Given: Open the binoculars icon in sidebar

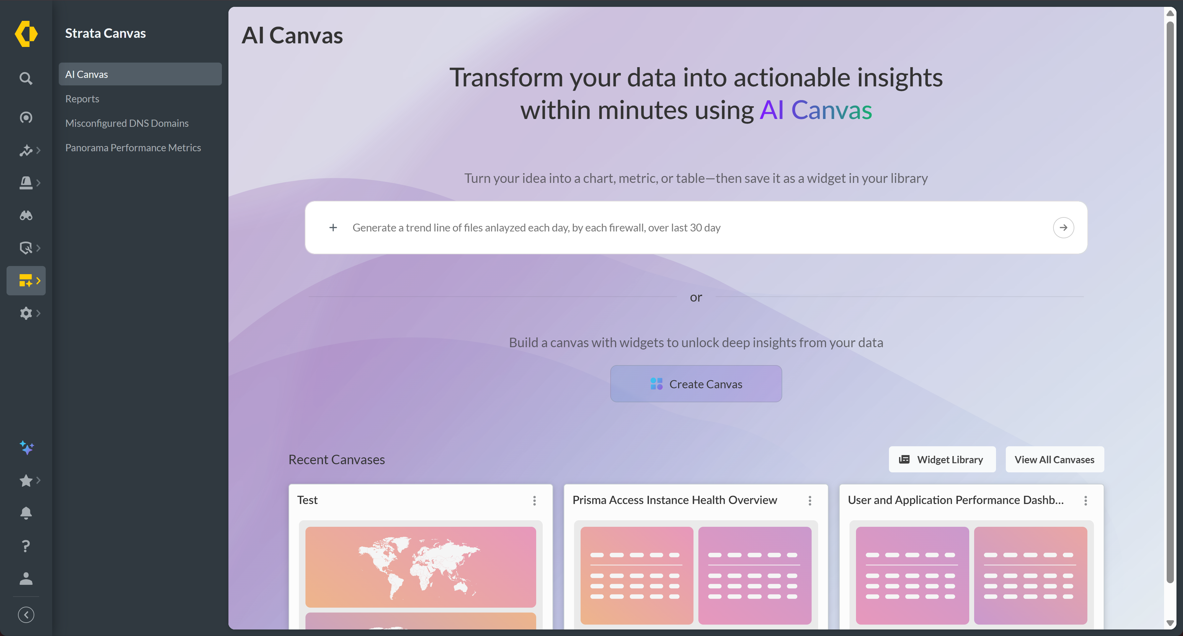Looking at the screenshot, I should (26, 215).
